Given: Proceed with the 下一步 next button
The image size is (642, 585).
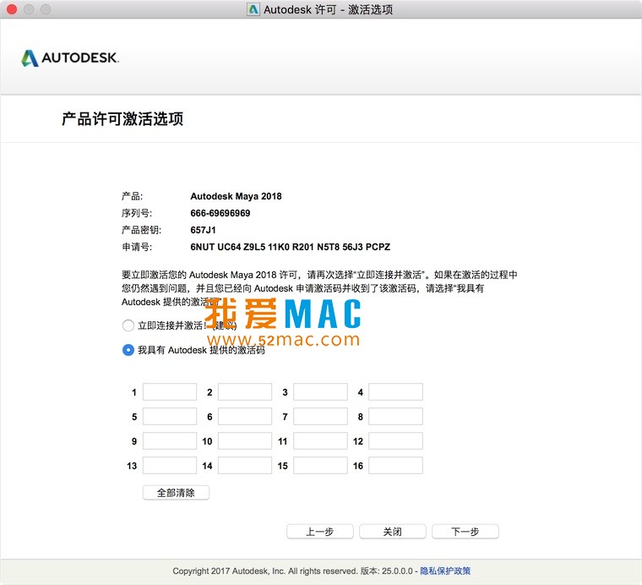Looking at the screenshot, I should [x=465, y=532].
